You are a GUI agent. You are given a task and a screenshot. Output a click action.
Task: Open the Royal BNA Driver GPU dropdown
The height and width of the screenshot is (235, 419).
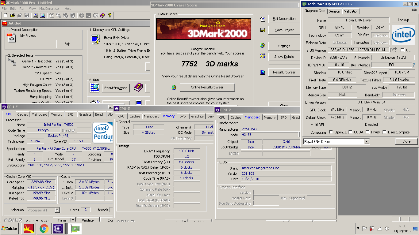(x=367, y=141)
